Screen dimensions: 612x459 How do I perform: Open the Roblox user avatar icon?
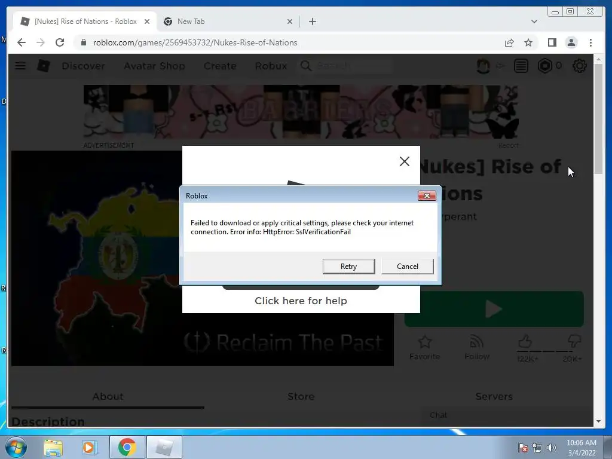coord(483,66)
